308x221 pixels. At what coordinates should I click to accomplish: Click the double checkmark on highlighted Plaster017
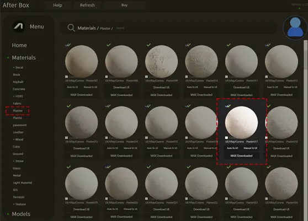click(x=228, y=106)
